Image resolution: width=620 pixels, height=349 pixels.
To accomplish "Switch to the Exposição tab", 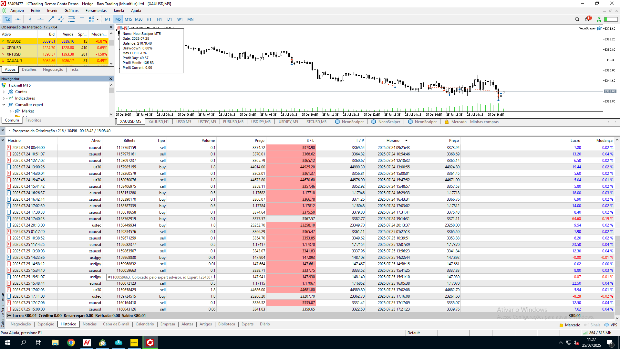I will (x=46, y=324).
